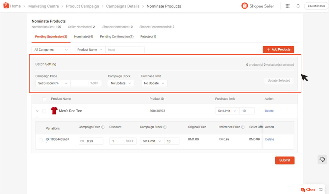Open the apps grid icon near Shopee Seller

click(x=287, y=6)
